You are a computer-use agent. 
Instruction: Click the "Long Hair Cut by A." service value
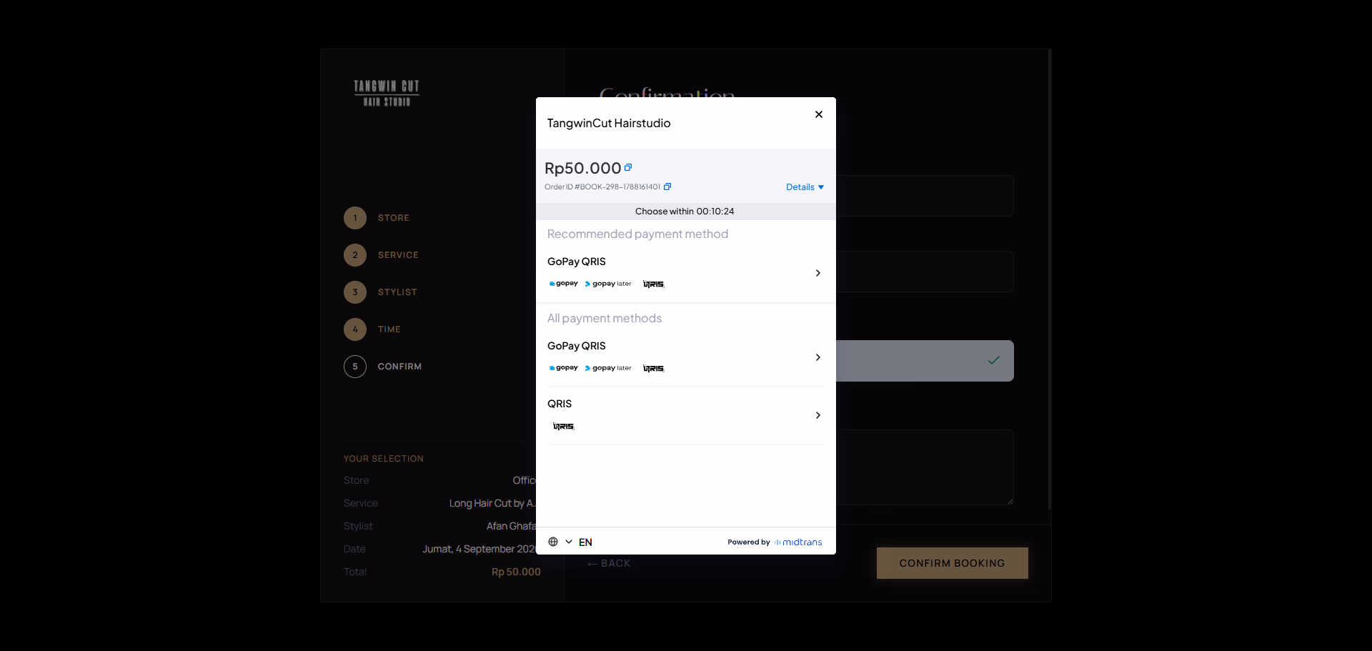click(492, 503)
